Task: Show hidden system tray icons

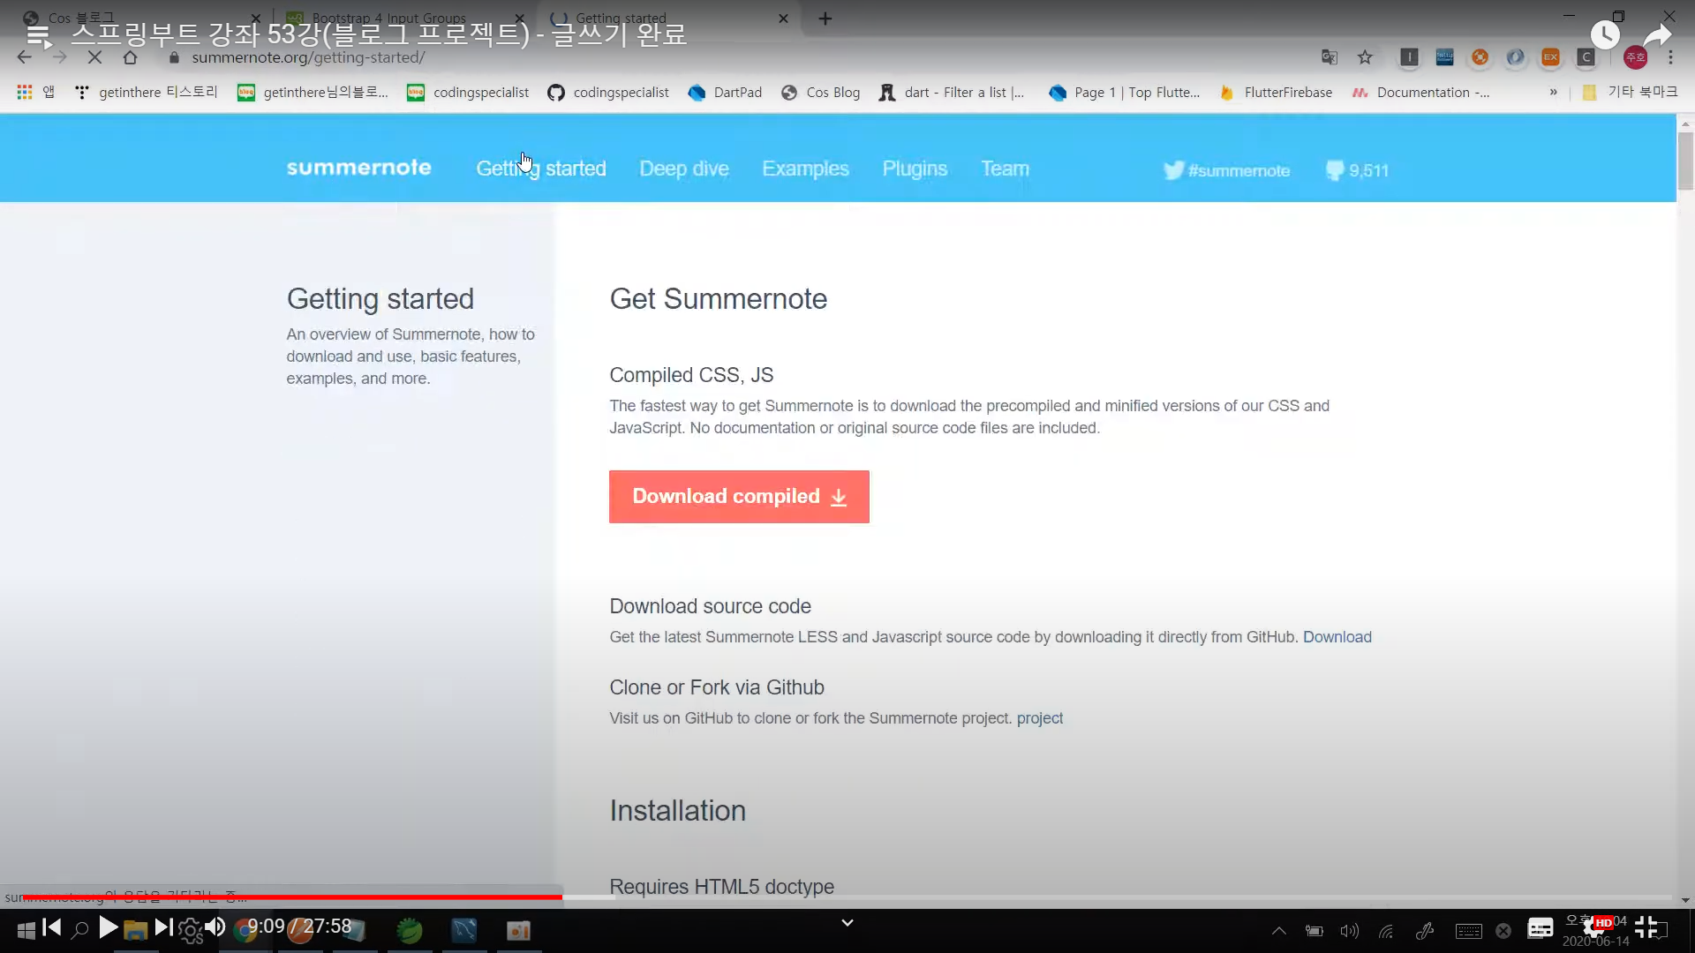Action: [x=1278, y=930]
